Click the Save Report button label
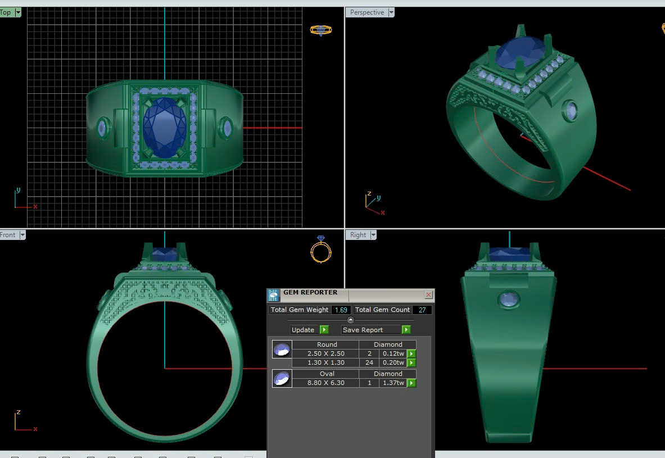The height and width of the screenshot is (458, 665). pyautogui.click(x=363, y=330)
